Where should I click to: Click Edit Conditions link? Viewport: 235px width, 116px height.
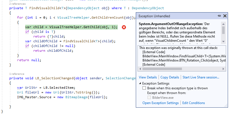coord(193,103)
